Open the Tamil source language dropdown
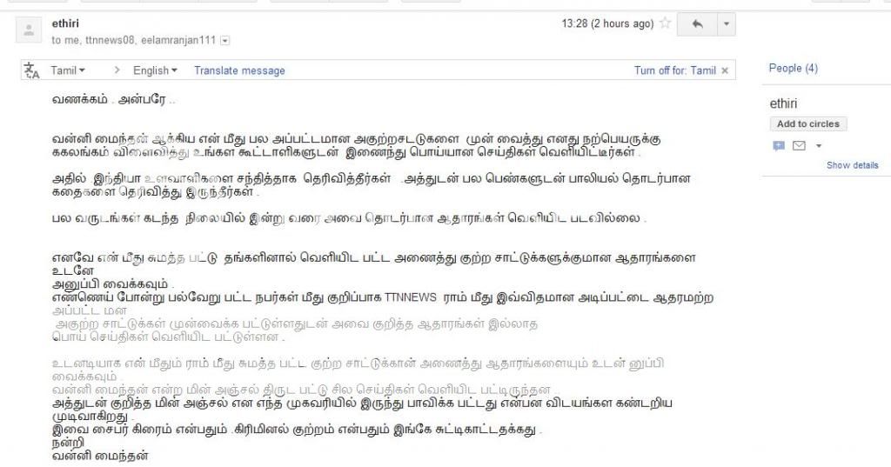The image size is (891, 467). pyautogui.click(x=68, y=70)
